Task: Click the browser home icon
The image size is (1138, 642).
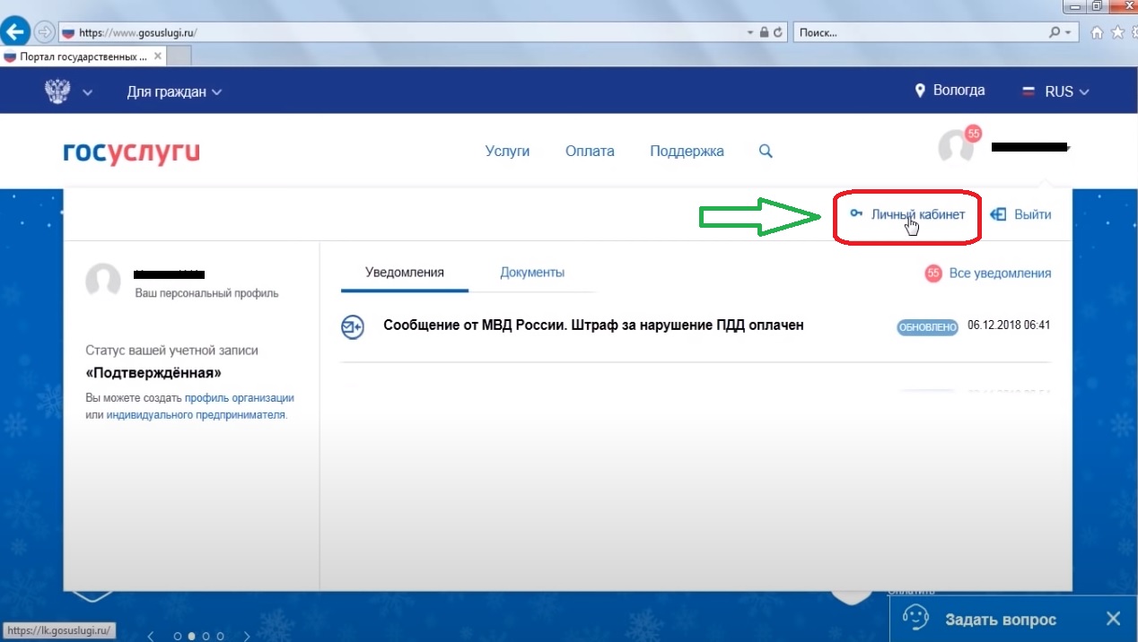Action: point(1097,32)
